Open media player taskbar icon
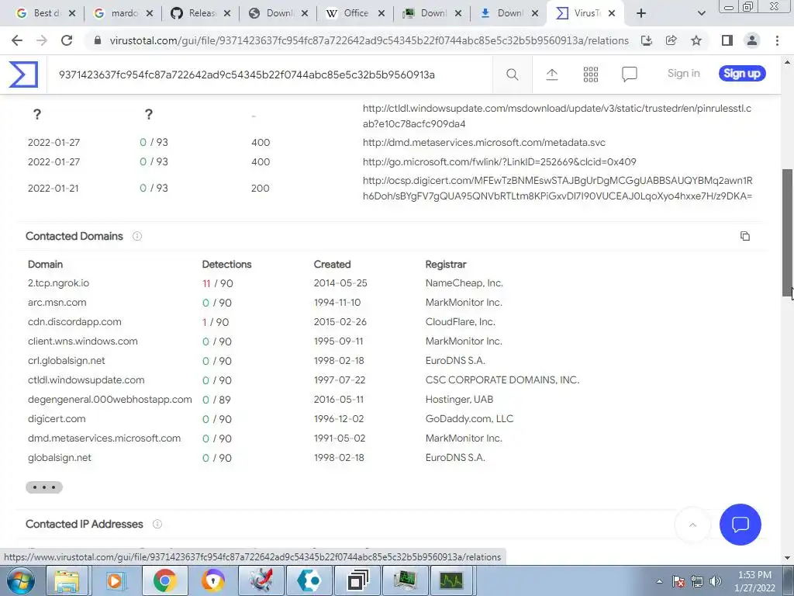This screenshot has width=794, height=596. (x=116, y=580)
